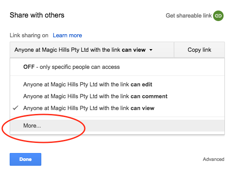235x178 pixels.
Task: Click the bold can edit text
Action: 141,85
